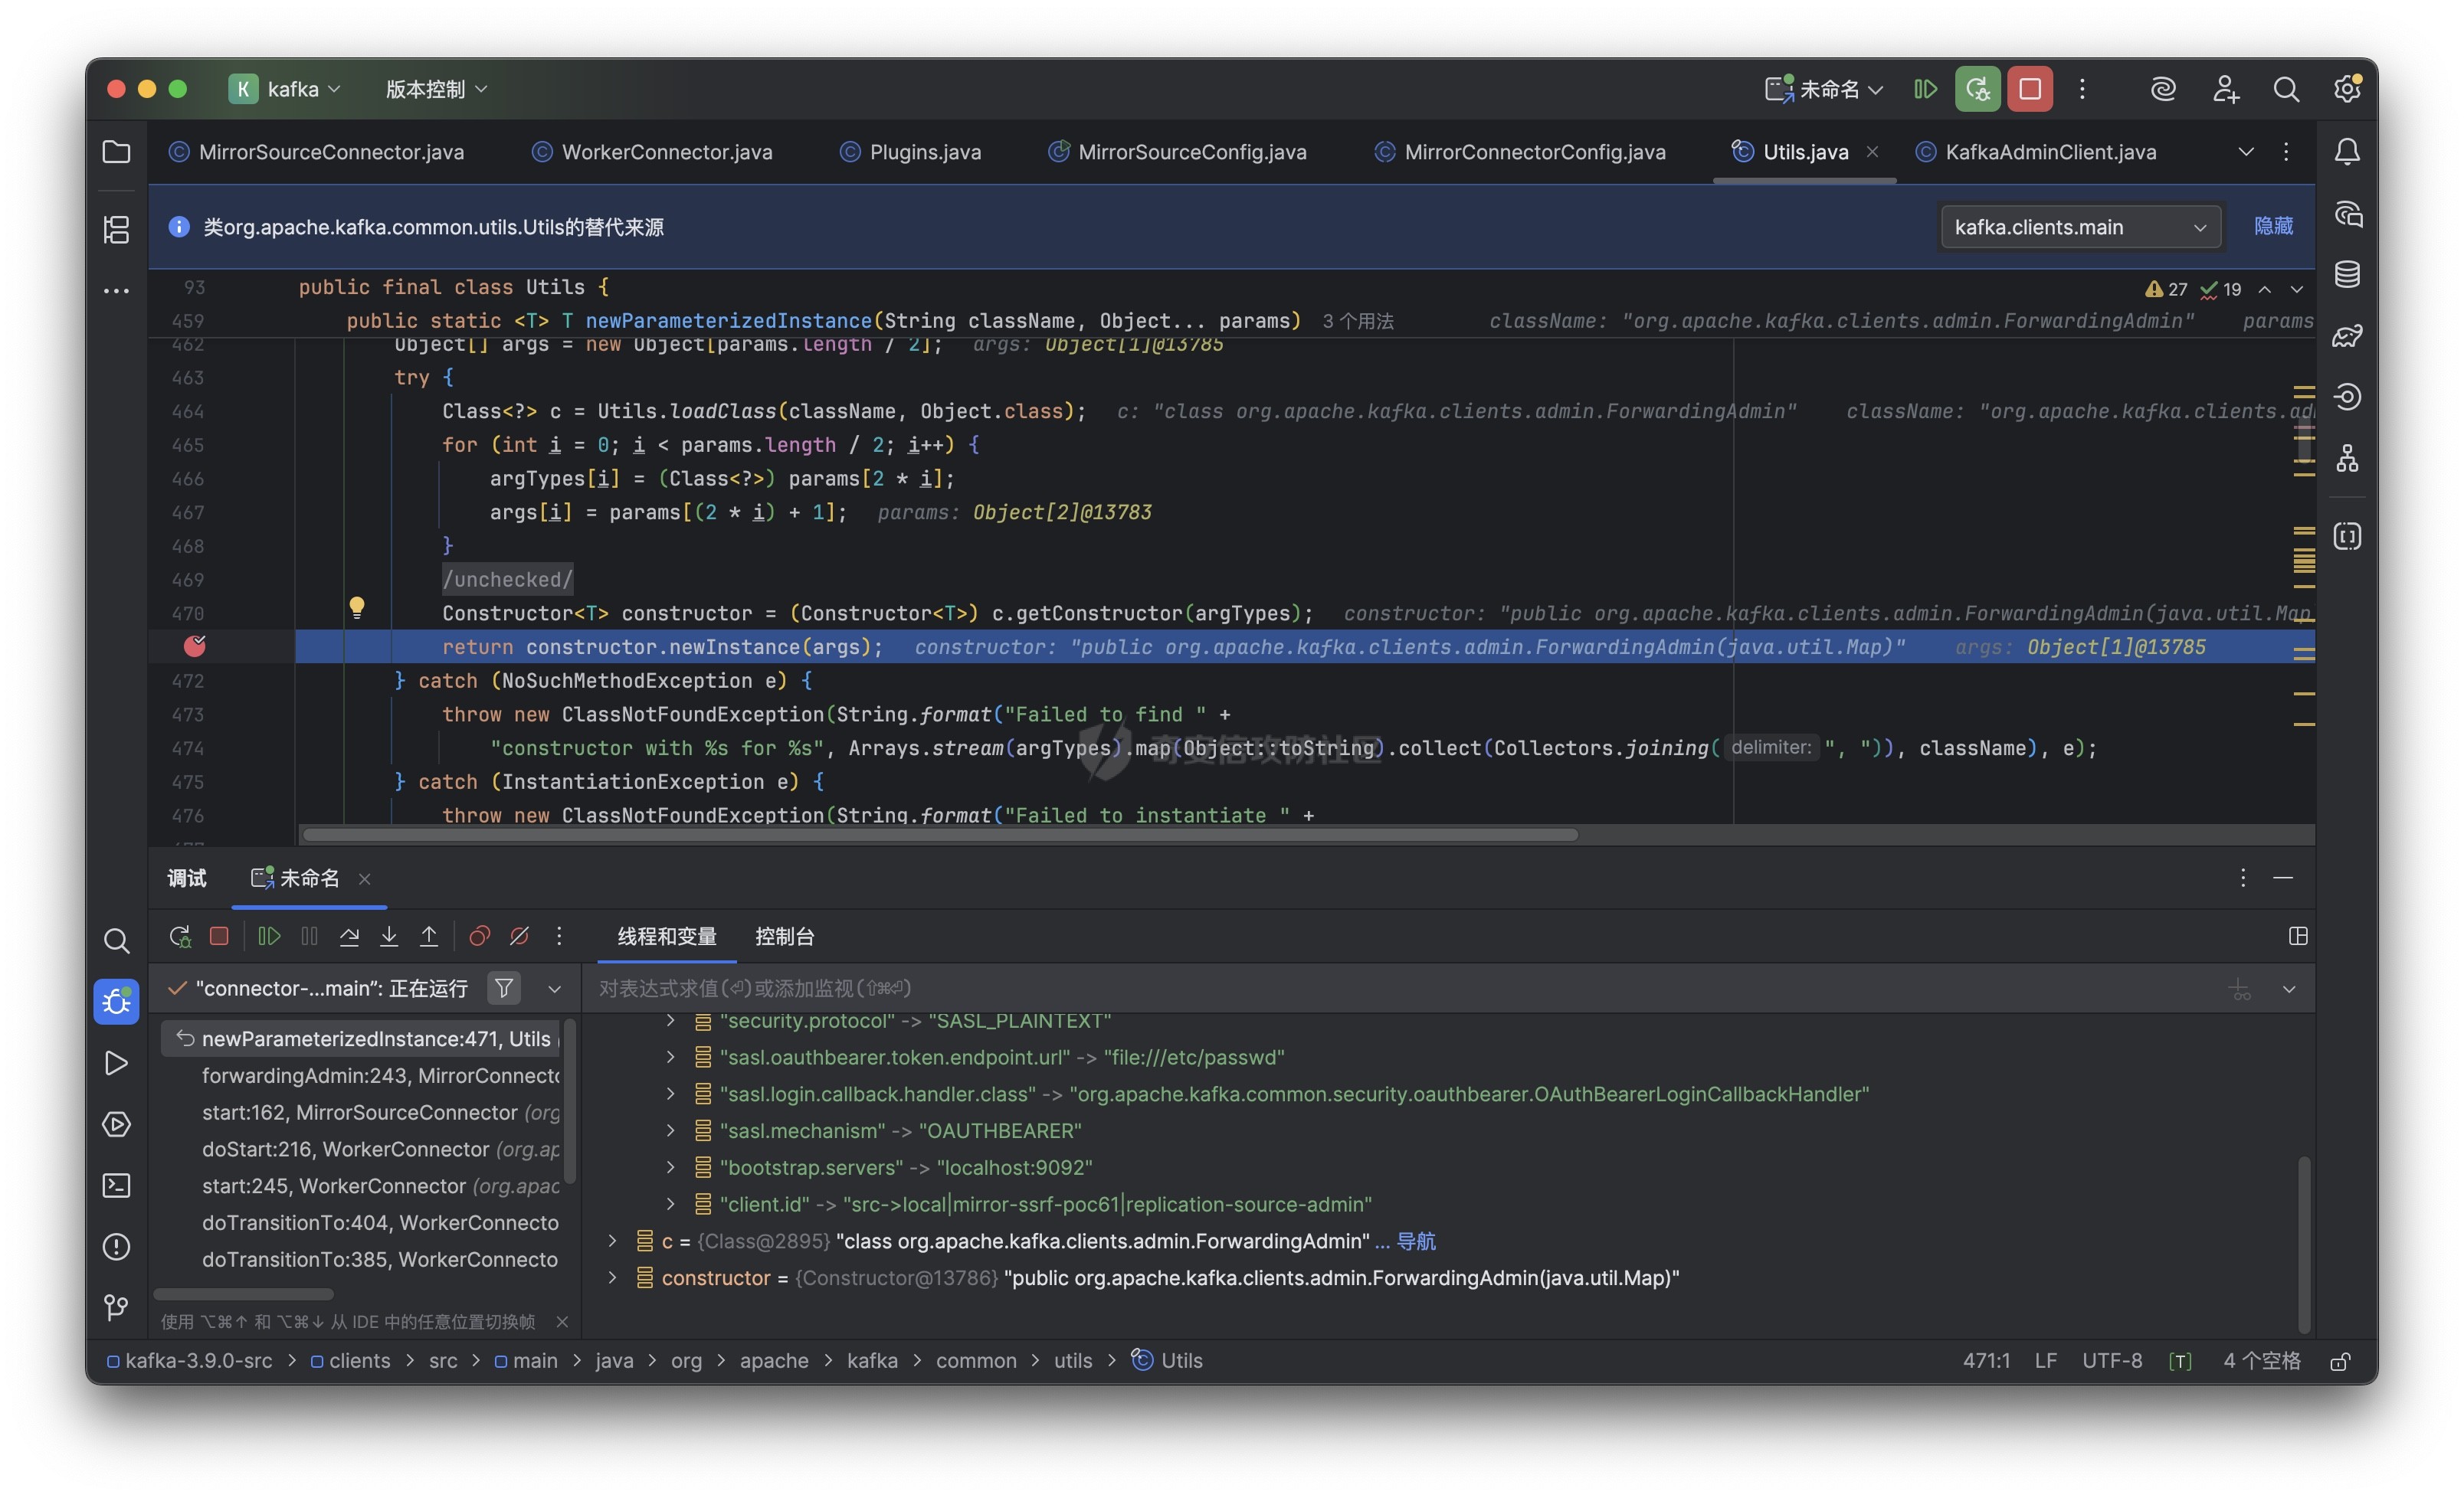Click the evaluate expression input field
Screen dimensions: 2464x1498
click(1400, 989)
